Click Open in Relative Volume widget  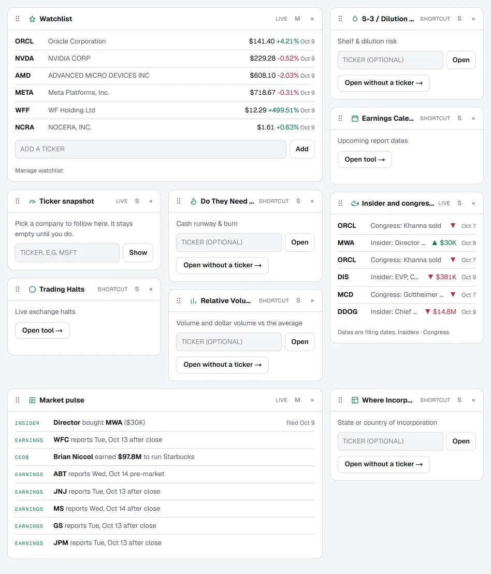pyautogui.click(x=300, y=342)
